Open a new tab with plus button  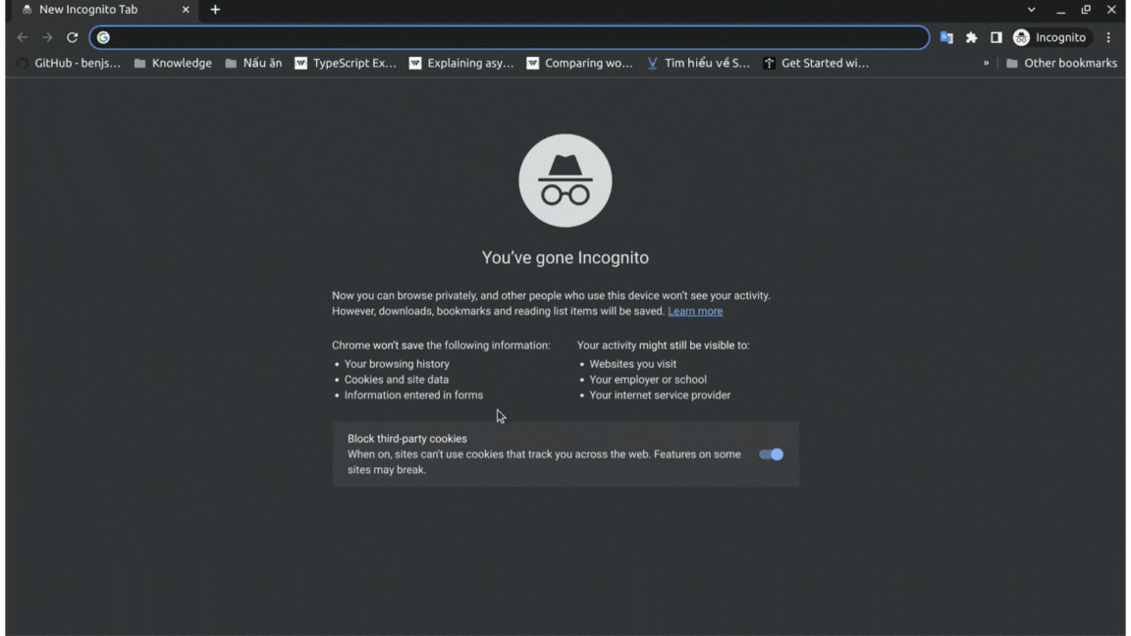click(215, 10)
